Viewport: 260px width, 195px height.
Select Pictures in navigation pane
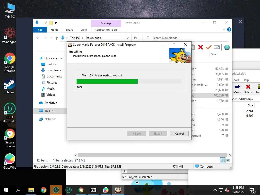coord(49,83)
